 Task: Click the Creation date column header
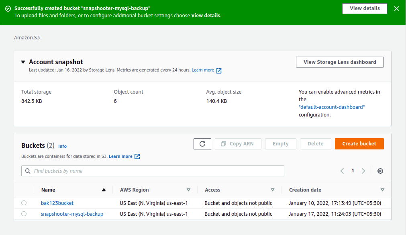point(305,190)
